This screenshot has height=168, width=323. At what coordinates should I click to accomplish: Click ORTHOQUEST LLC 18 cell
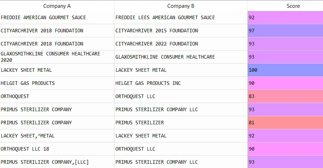point(57,149)
